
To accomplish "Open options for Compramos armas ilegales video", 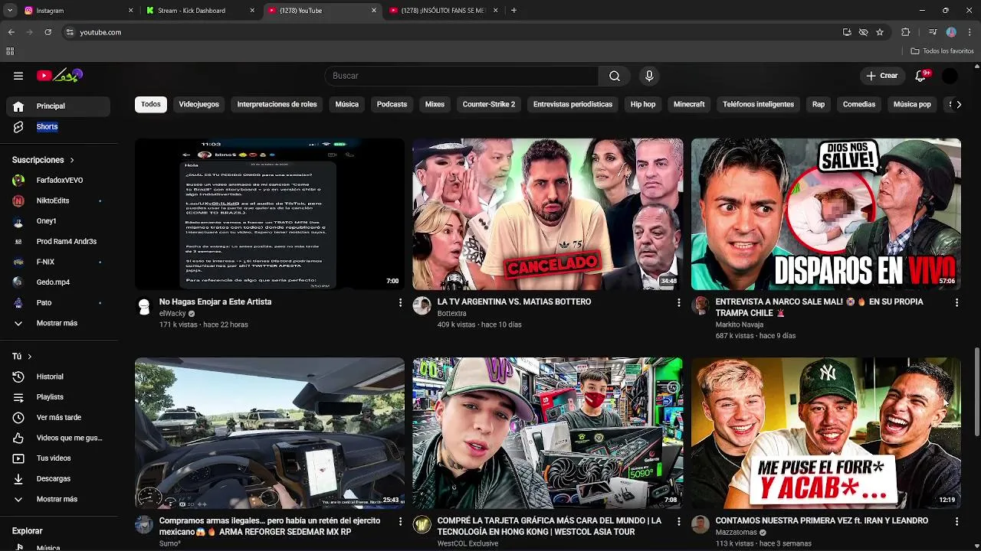I will (x=400, y=522).
